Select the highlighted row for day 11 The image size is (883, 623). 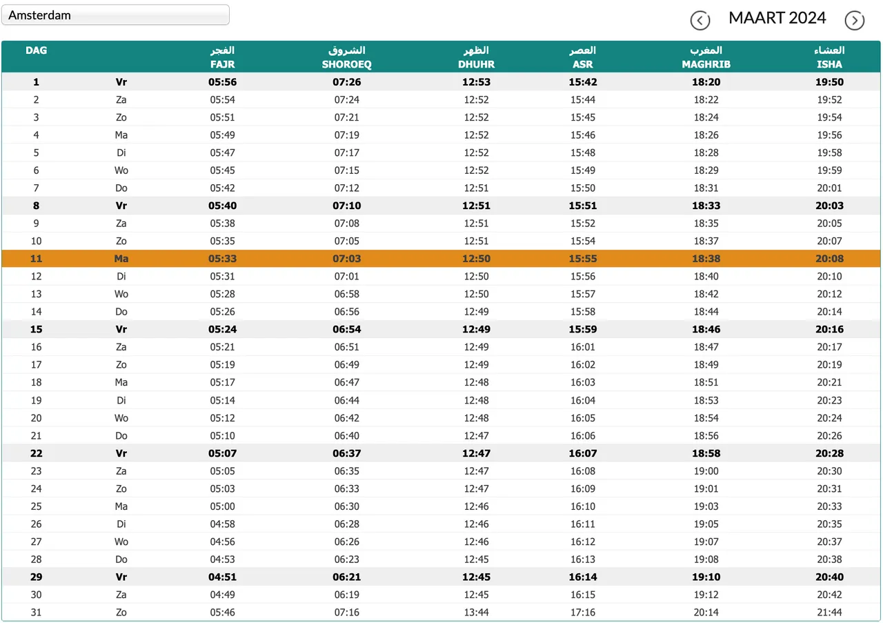(x=441, y=259)
